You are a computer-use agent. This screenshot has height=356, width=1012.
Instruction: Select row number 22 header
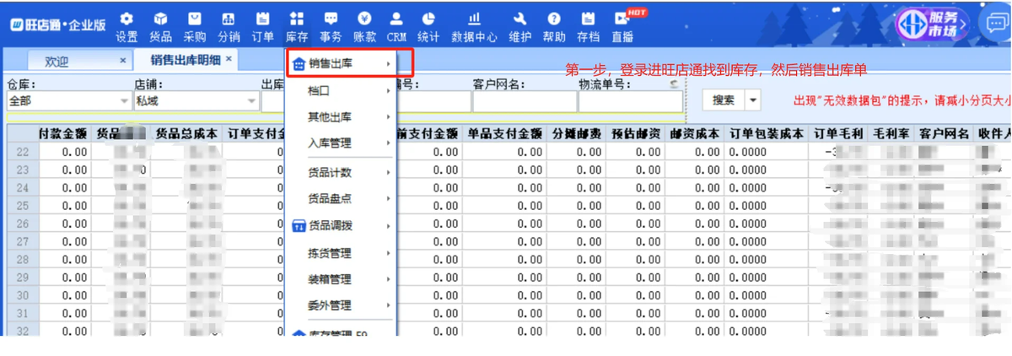point(22,152)
